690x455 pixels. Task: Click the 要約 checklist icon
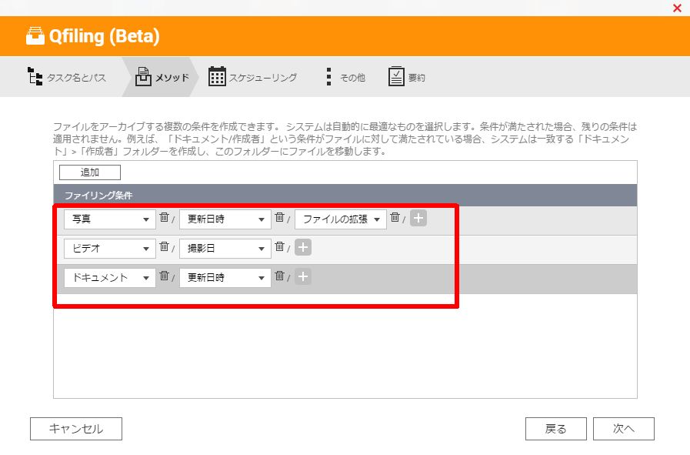click(x=396, y=76)
